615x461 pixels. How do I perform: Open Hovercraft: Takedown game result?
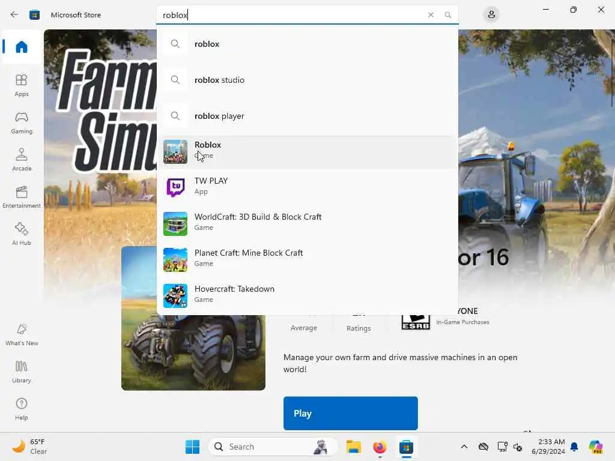click(307, 295)
